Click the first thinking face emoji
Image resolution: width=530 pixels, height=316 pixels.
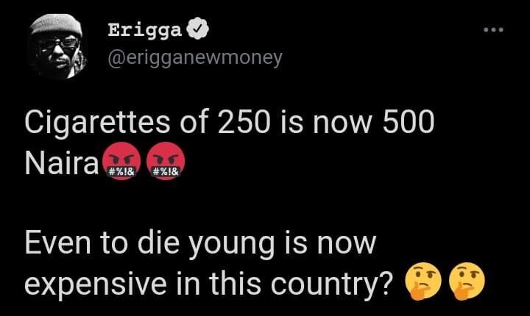424,281
